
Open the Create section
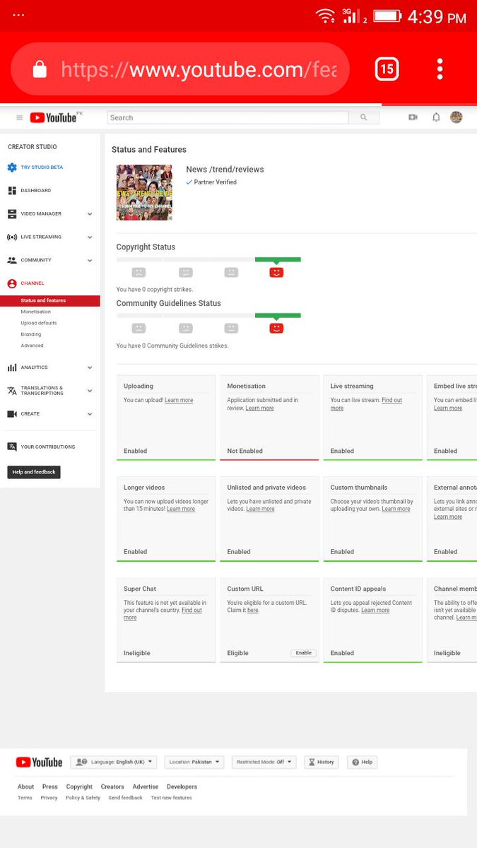[x=30, y=414]
